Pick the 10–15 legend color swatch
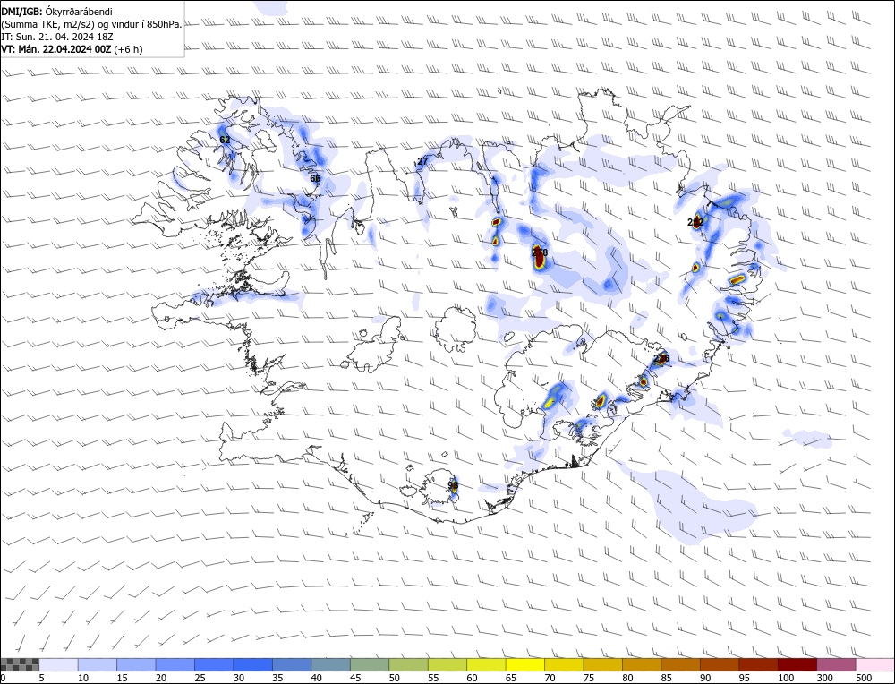This screenshot has width=895, height=684. click(x=98, y=664)
